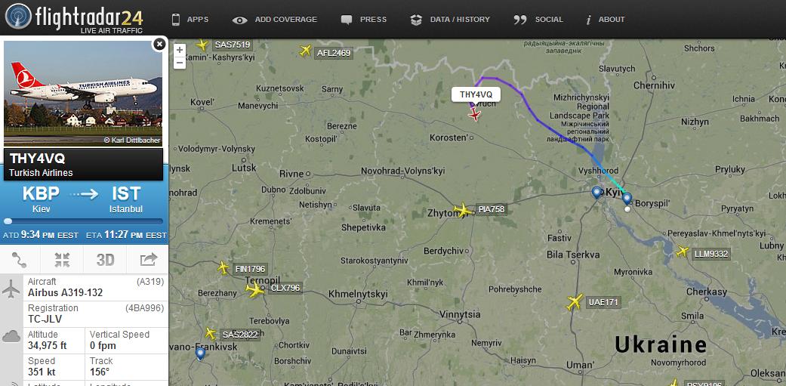The image size is (786, 386).
Task: Click the Add Coverage link
Action: 275,20
